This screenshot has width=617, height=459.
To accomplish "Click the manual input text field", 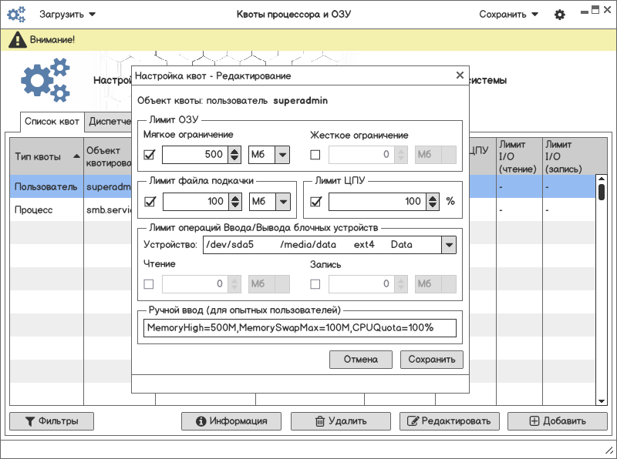I will pos(300,328).
